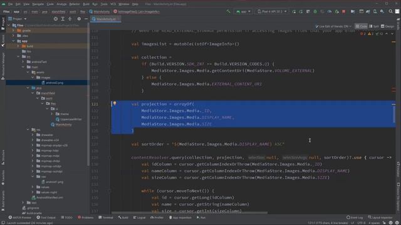Select android2.png file in tree
This screenshot has height=225, width=401.
pos(52,82)
